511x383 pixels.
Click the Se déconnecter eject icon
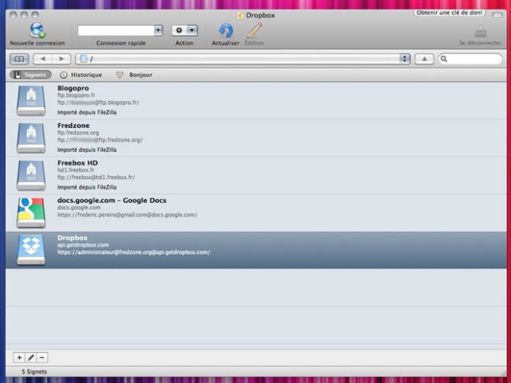(481, 31)
